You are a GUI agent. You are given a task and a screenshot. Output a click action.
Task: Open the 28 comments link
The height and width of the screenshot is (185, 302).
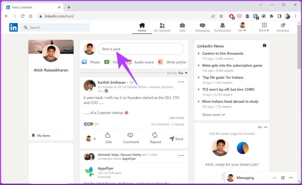[x=160, y=124]
